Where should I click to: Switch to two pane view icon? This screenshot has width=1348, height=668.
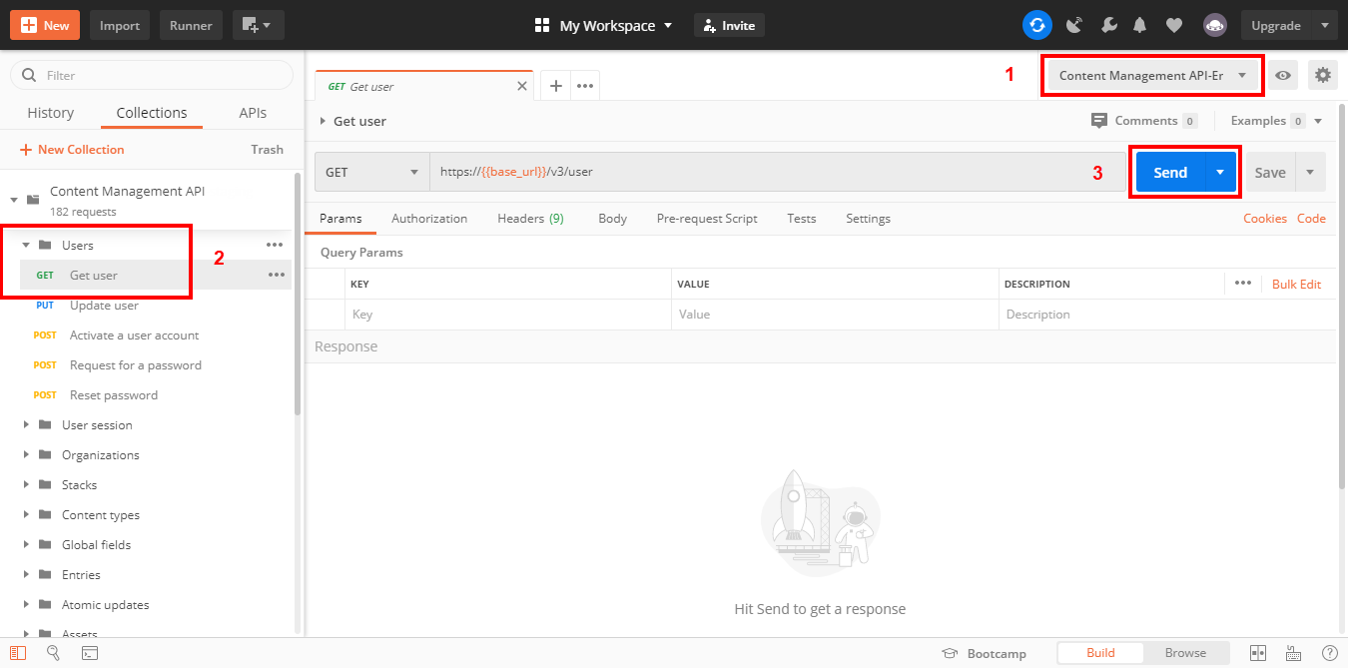[1258, 653]
